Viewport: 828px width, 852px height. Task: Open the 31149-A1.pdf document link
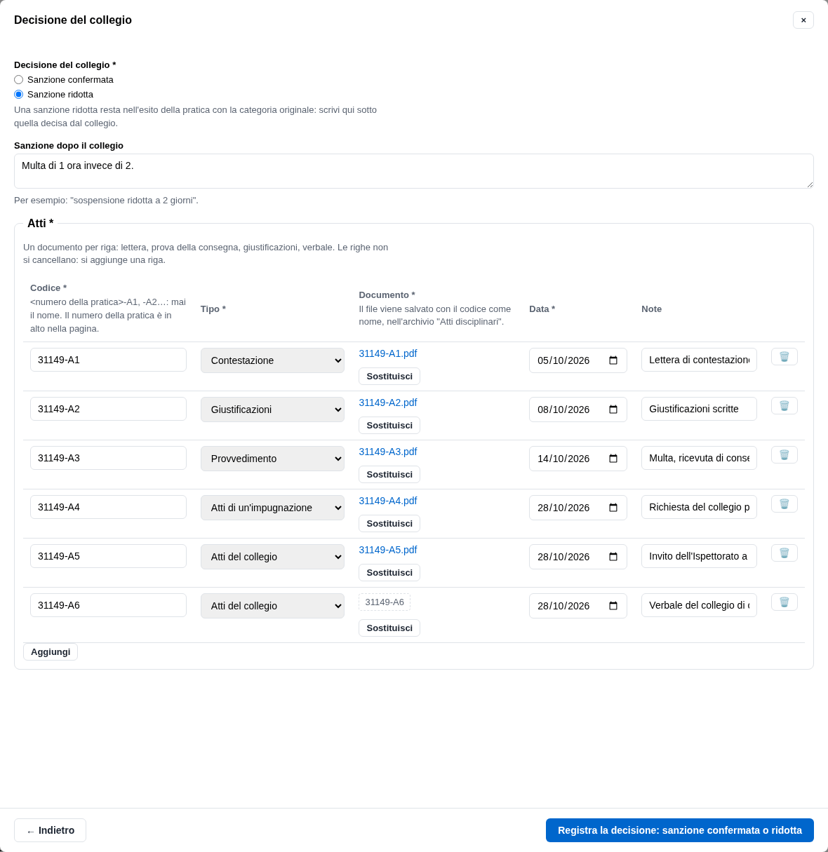click(x=388, y=353)
